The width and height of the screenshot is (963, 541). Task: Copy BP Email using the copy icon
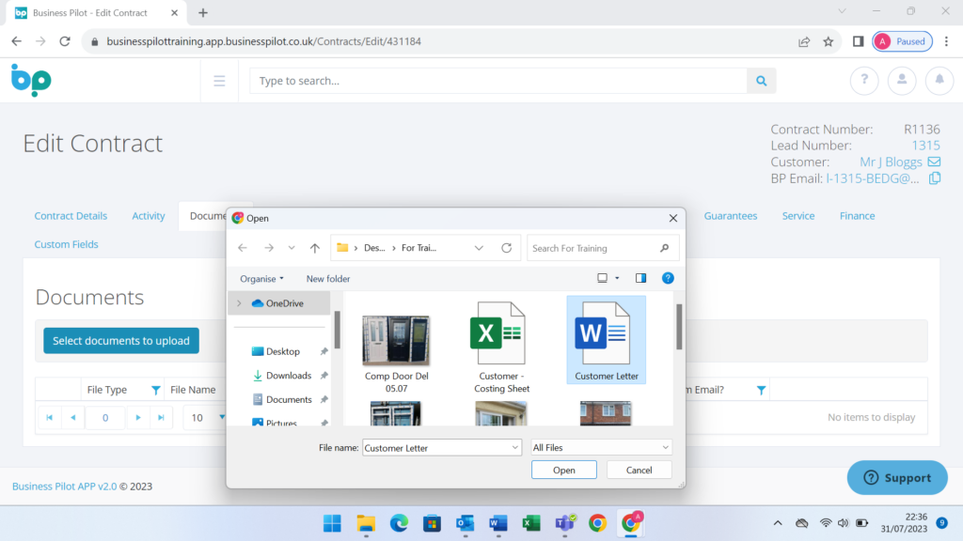pos(935,178)
